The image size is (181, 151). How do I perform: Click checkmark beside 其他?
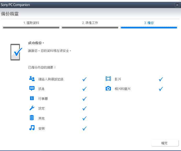point(84,118)
